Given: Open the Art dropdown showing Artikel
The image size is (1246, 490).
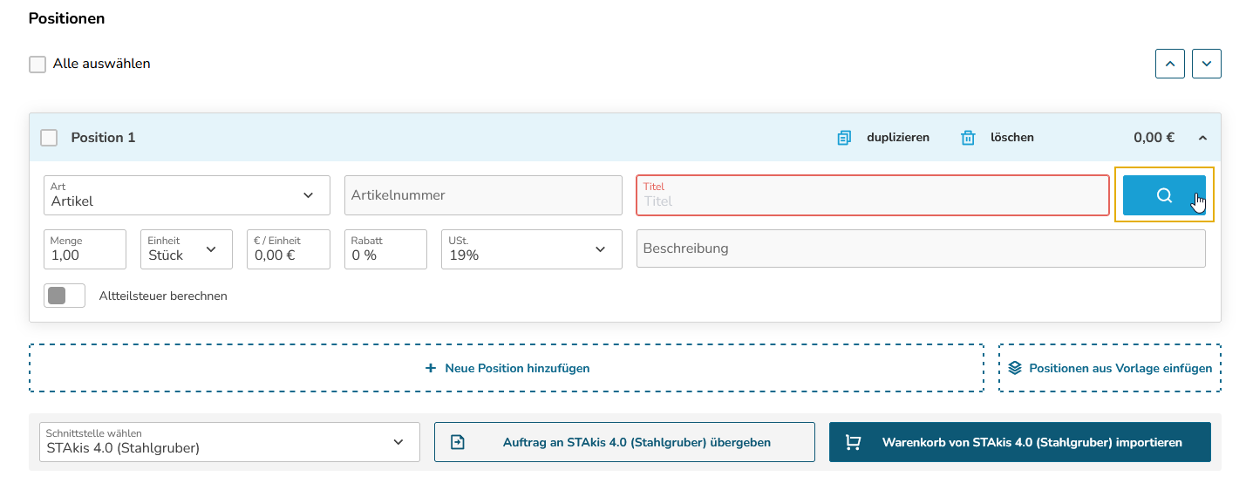Looking at the screenshot, I should tap(187, 195).
